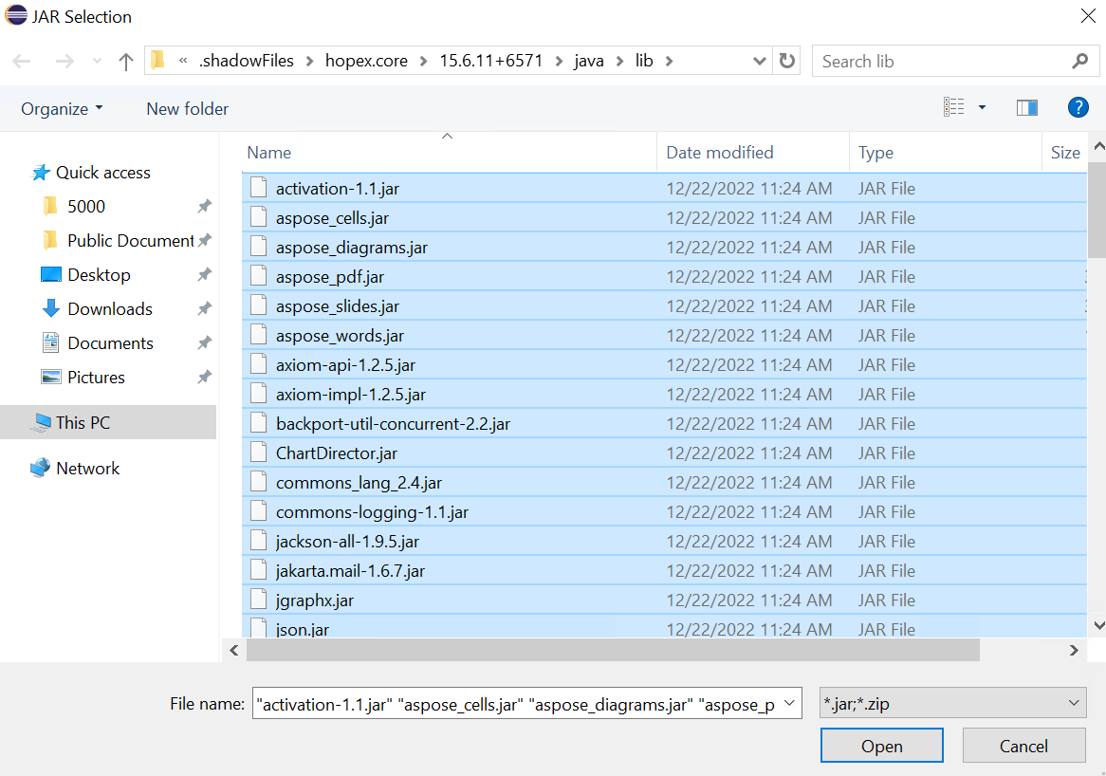This screenshot has height=776, width=1106.
Task: Select This PC in the navigation pane
Action: pos(108,422)
